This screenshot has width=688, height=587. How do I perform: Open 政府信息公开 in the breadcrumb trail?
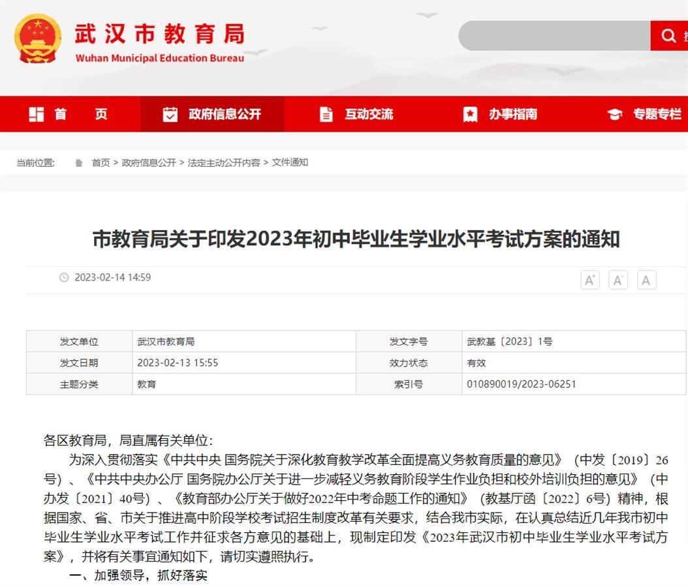point(149,163)
